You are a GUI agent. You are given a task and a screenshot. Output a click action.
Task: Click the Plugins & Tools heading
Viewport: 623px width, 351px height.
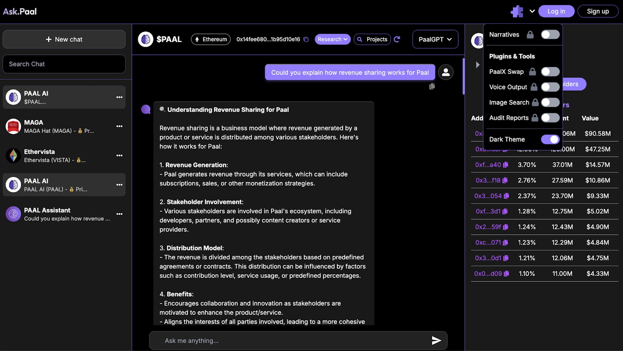(x=512, y=56)
